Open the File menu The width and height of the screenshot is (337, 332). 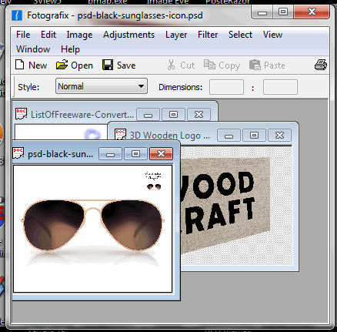(x=23, y=35)
